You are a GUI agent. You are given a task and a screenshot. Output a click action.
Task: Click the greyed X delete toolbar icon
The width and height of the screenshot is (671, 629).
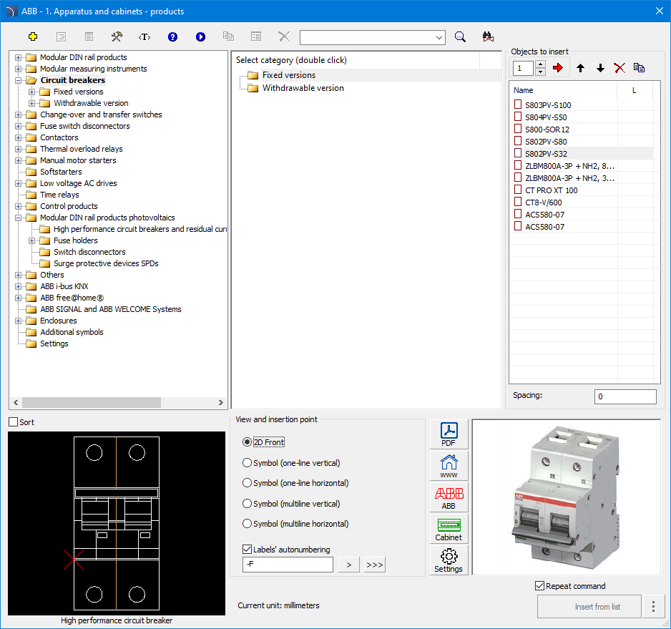point(284,36)
